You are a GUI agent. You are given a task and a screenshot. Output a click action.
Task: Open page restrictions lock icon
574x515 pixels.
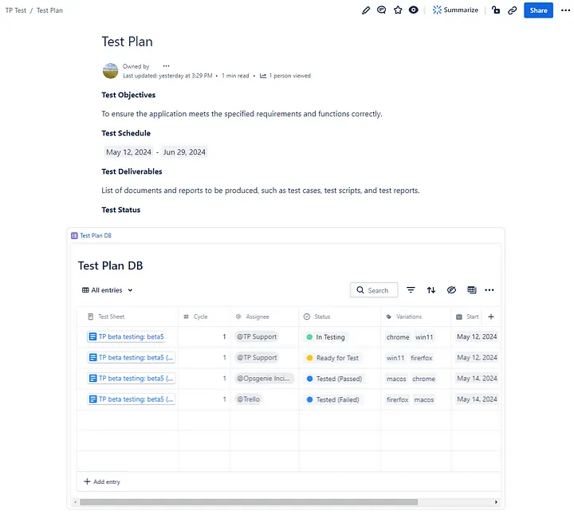pos(496,10)
